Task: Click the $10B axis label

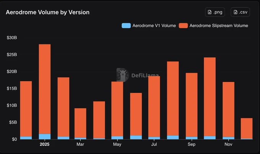Action: pyautogui.click(x=12, y=105)
